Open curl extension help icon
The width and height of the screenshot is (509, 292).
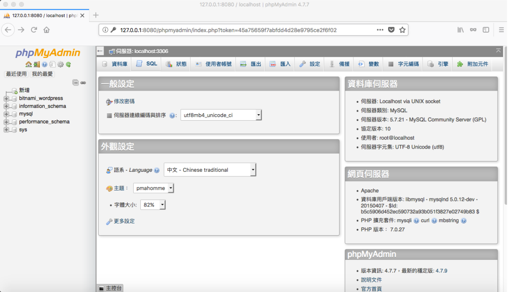pyautogui.click(x=434, y=220)
